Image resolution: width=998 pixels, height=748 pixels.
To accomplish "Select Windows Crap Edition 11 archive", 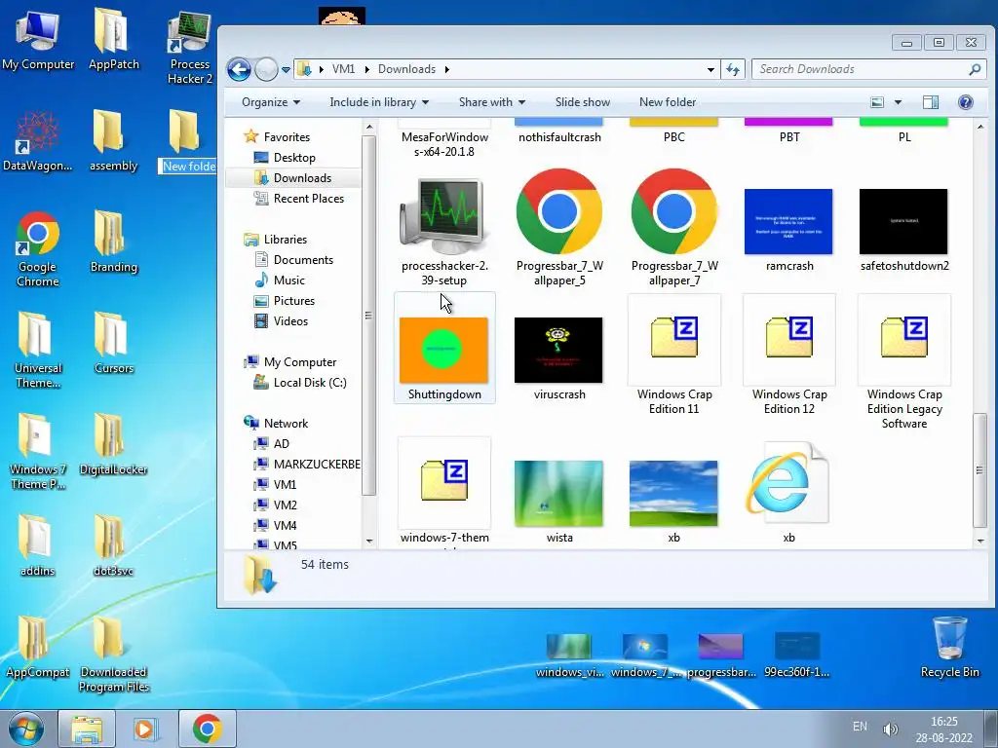I will tap(674, 355).
